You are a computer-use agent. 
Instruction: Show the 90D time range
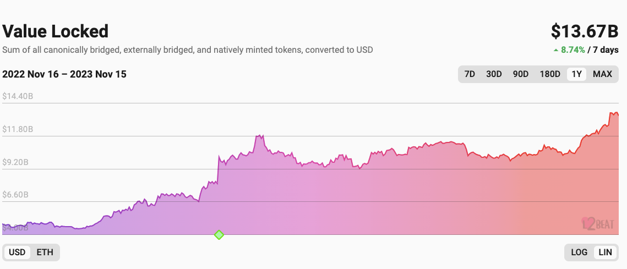521,74
